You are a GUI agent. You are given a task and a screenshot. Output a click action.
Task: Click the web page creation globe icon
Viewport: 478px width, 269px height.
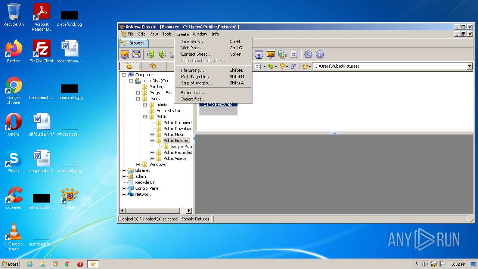click(282, 55)
